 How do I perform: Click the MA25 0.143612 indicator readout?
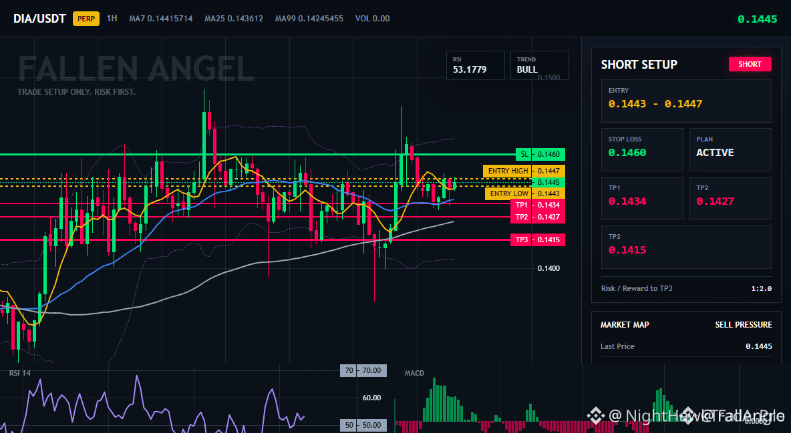coord(234,19)
